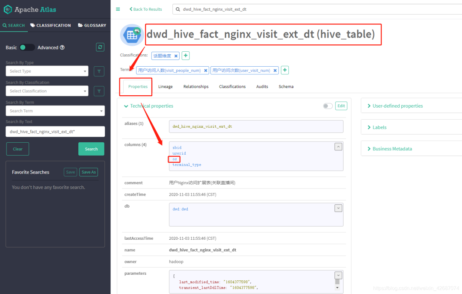
Task: Remove the user_visit_num term tag
Action: (275, 71)
